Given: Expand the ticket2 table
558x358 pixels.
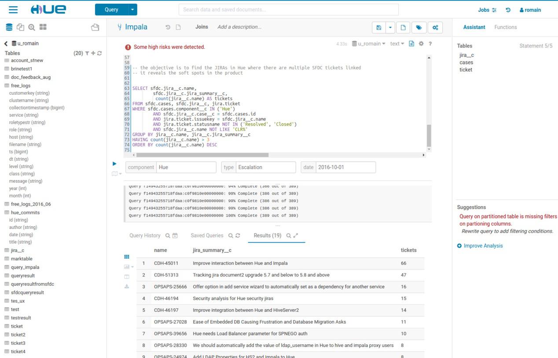Looking at the screenshot, I should tap(18, 334).
